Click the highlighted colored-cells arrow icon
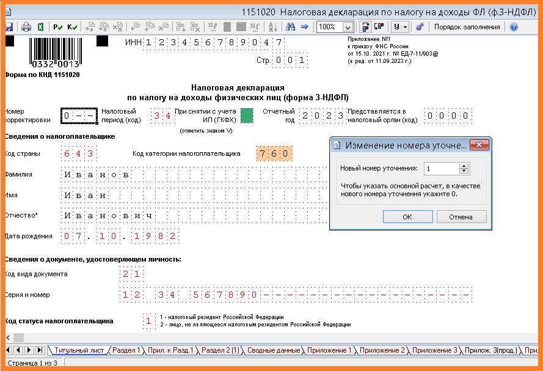The width and height of the screenshot is (543, 371). [x=365, y=27]
